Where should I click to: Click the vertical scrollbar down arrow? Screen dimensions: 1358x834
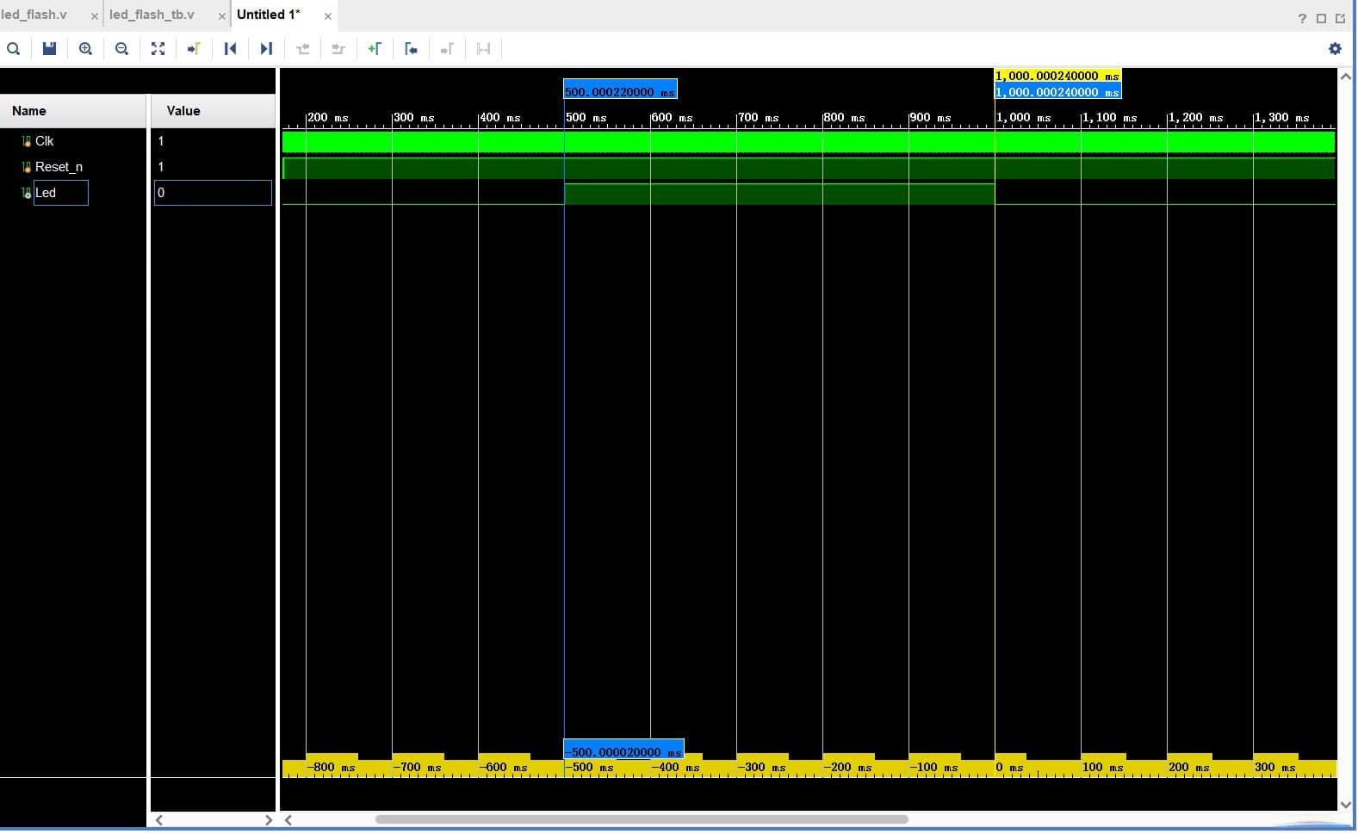click(x=1346, y=805)
